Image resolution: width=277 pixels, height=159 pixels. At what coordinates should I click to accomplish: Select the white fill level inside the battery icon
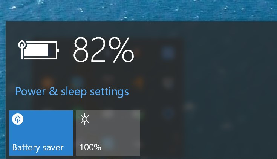coord(36,50)
